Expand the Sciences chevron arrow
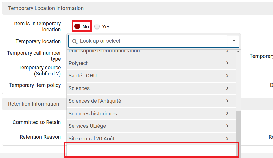The height and width of the screenshot is (158, 273). [227, 88]
